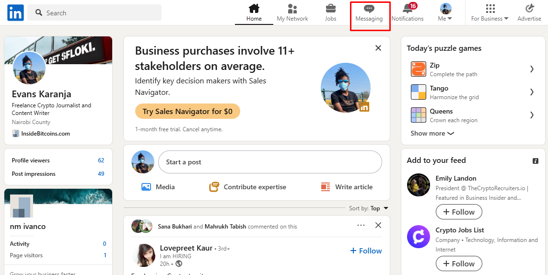Click Try Sales Navigator for $0
The height and width of the screenshot is (275, 548).
(187, 112)
